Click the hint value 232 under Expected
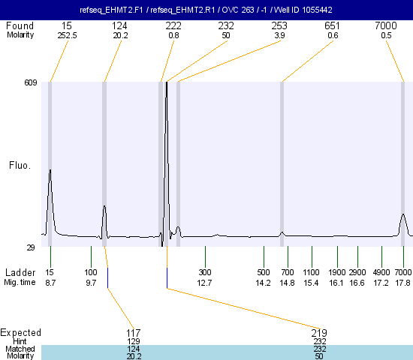This screenshot has height=360, width=413. pyautogui.click(x=319, y=341)
